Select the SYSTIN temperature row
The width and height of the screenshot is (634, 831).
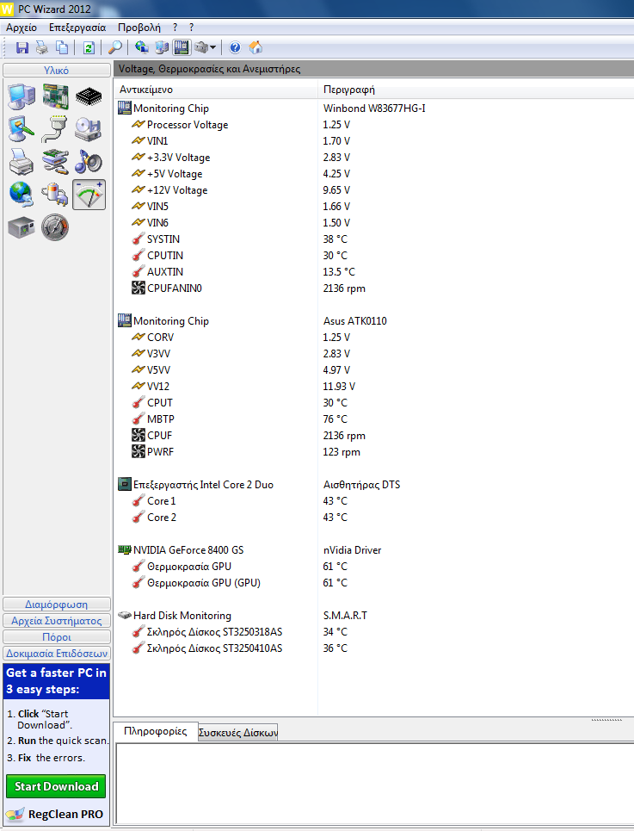pos(373,239)
